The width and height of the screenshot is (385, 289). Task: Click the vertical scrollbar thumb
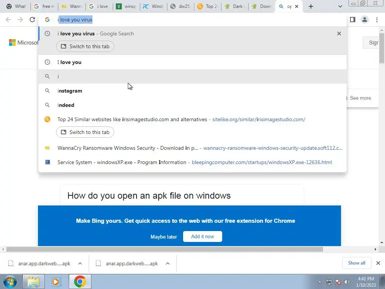point(382,48)
